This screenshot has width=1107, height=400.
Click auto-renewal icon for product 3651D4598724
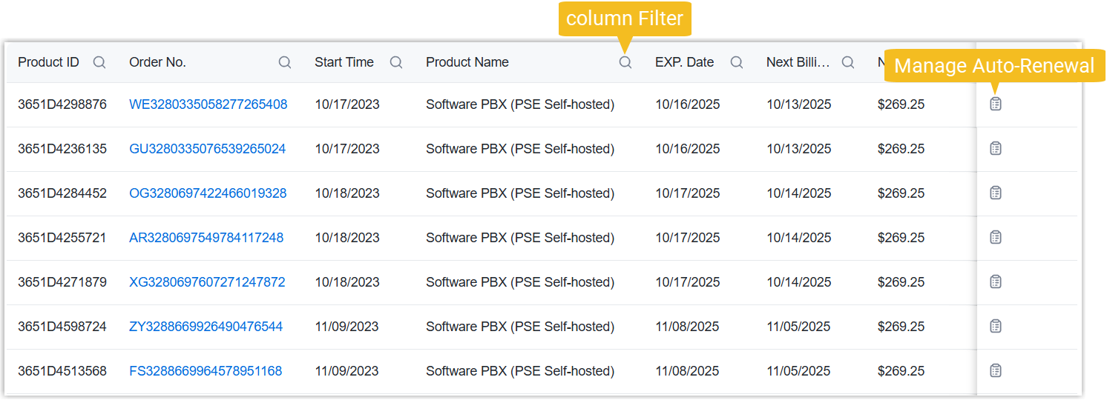pos(996,327)
